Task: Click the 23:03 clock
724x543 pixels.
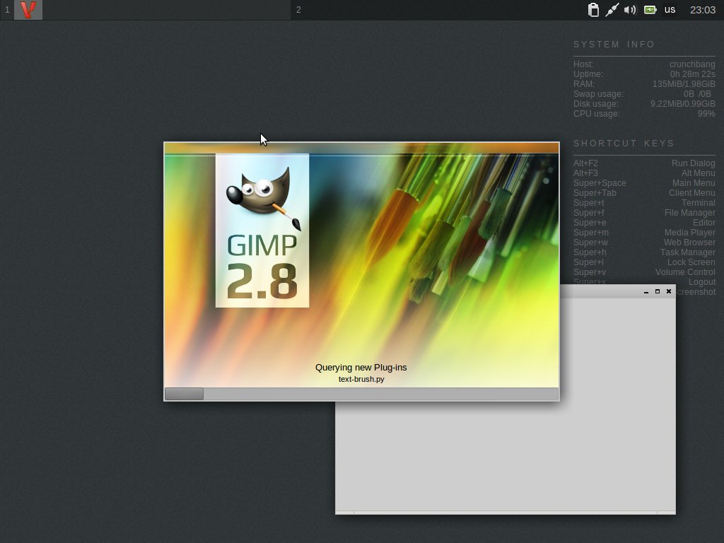Action: (702, 10)
